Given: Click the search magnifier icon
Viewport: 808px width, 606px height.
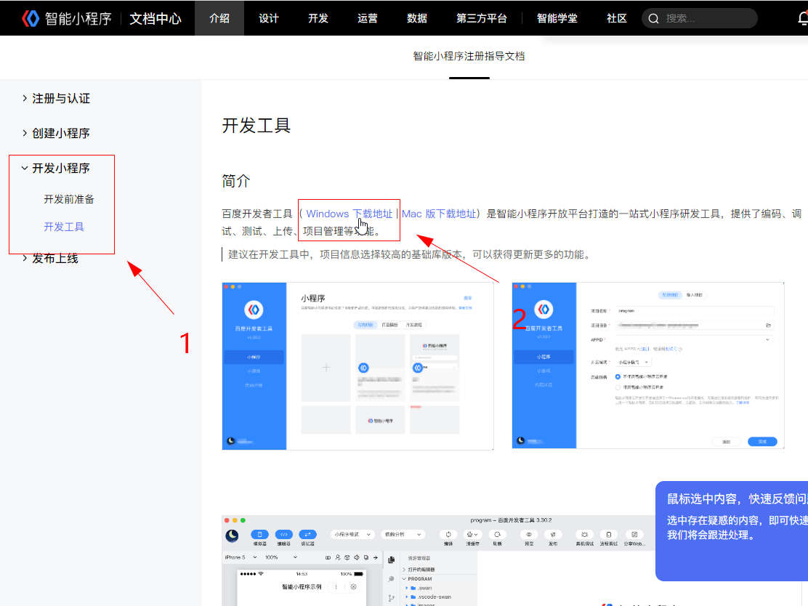Looking at the screenshot, I should pyautogui.click(x=653, y=19).
